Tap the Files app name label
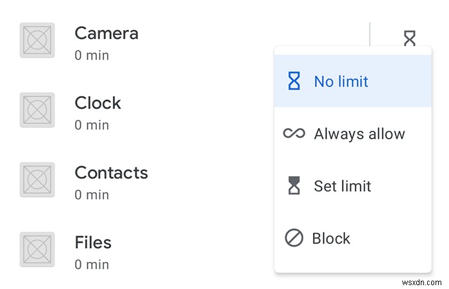449x289 pixels. (93, 242)
